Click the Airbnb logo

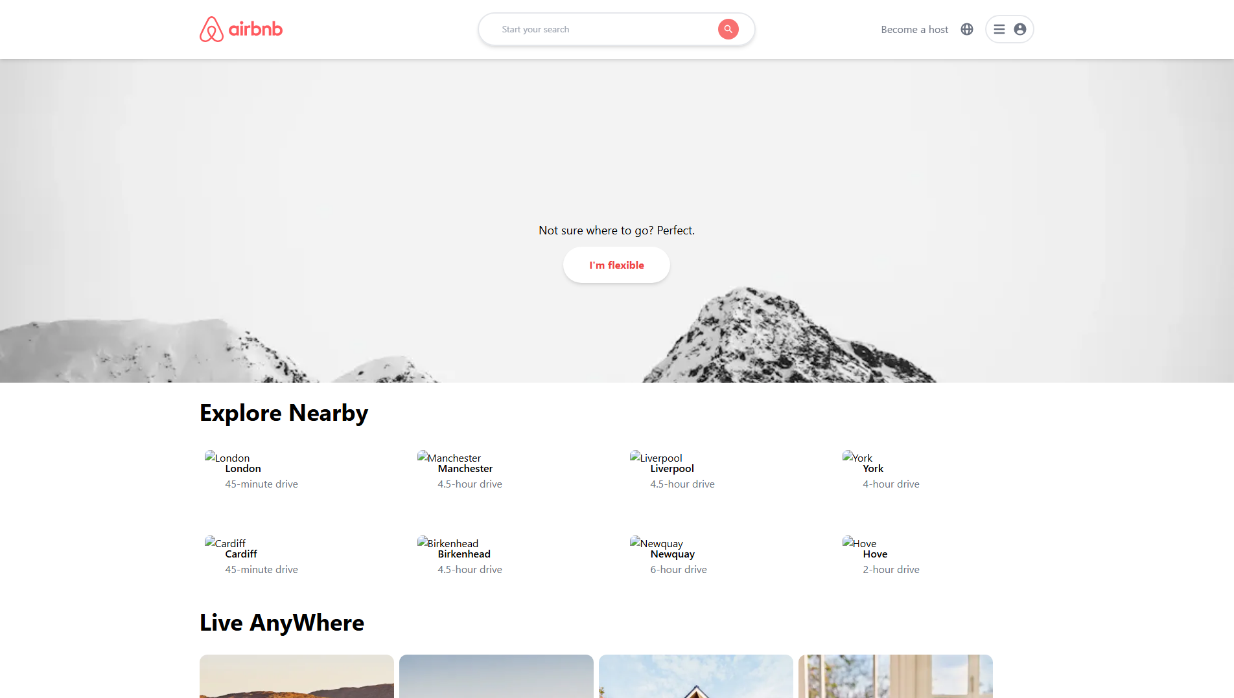[x=241, y=29]
